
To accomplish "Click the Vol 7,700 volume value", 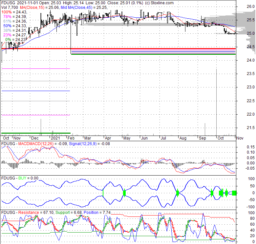I will click(x=10, y=7).
